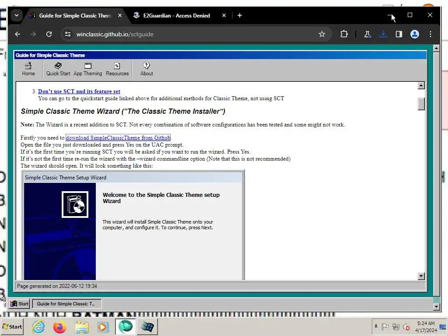
Task: Click the Page generated status bar text
Action: 57,286
